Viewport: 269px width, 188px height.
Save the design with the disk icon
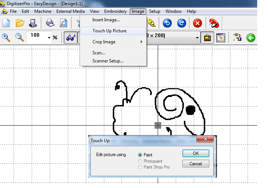[x=33, y=23]
